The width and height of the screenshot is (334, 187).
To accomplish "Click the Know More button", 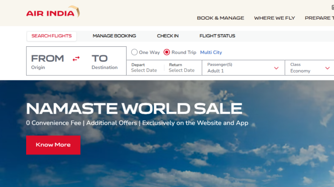I will tap(53, 145).
